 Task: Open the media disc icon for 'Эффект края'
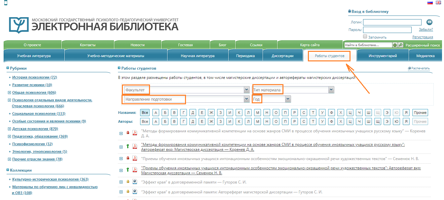click(x=134, y=181)
